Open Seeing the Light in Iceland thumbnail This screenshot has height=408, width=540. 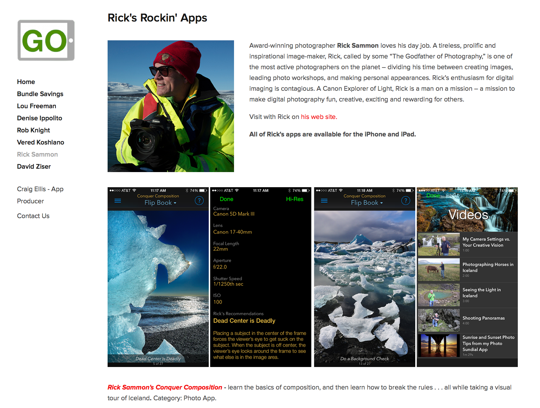click(x=438, y=295)
